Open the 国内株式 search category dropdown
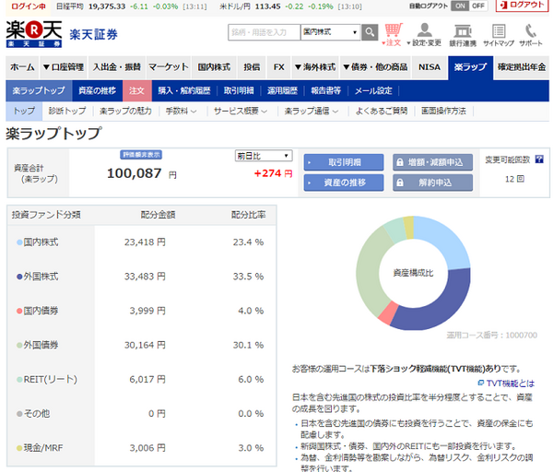Image resolution: width=553 pixels, height=472 pixels. [x=330, y=32]
